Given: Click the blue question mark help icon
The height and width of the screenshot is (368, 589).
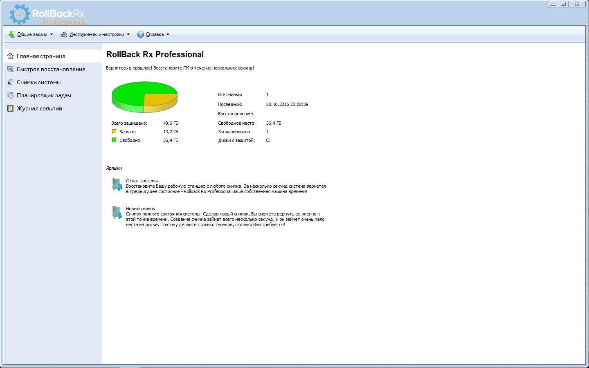Looking at the screenshot, I should pyautogui.click(x=141, y=34).
